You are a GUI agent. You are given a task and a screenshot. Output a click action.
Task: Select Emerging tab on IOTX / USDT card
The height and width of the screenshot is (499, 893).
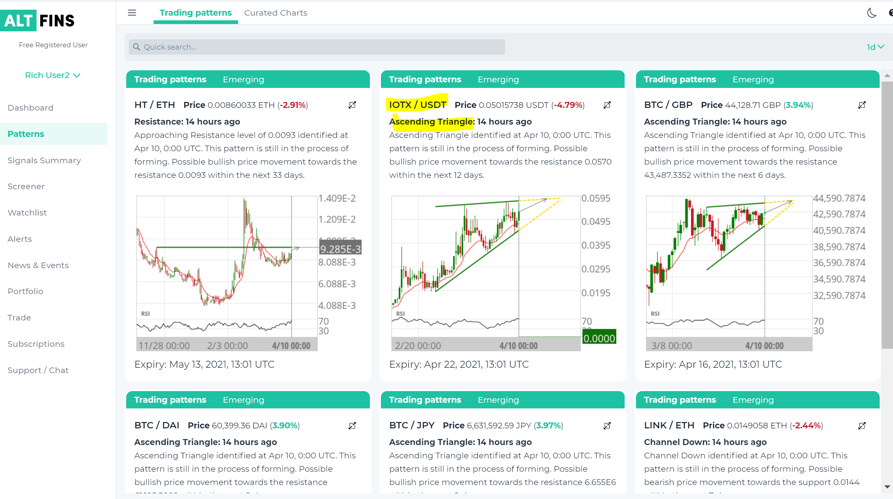498,79
